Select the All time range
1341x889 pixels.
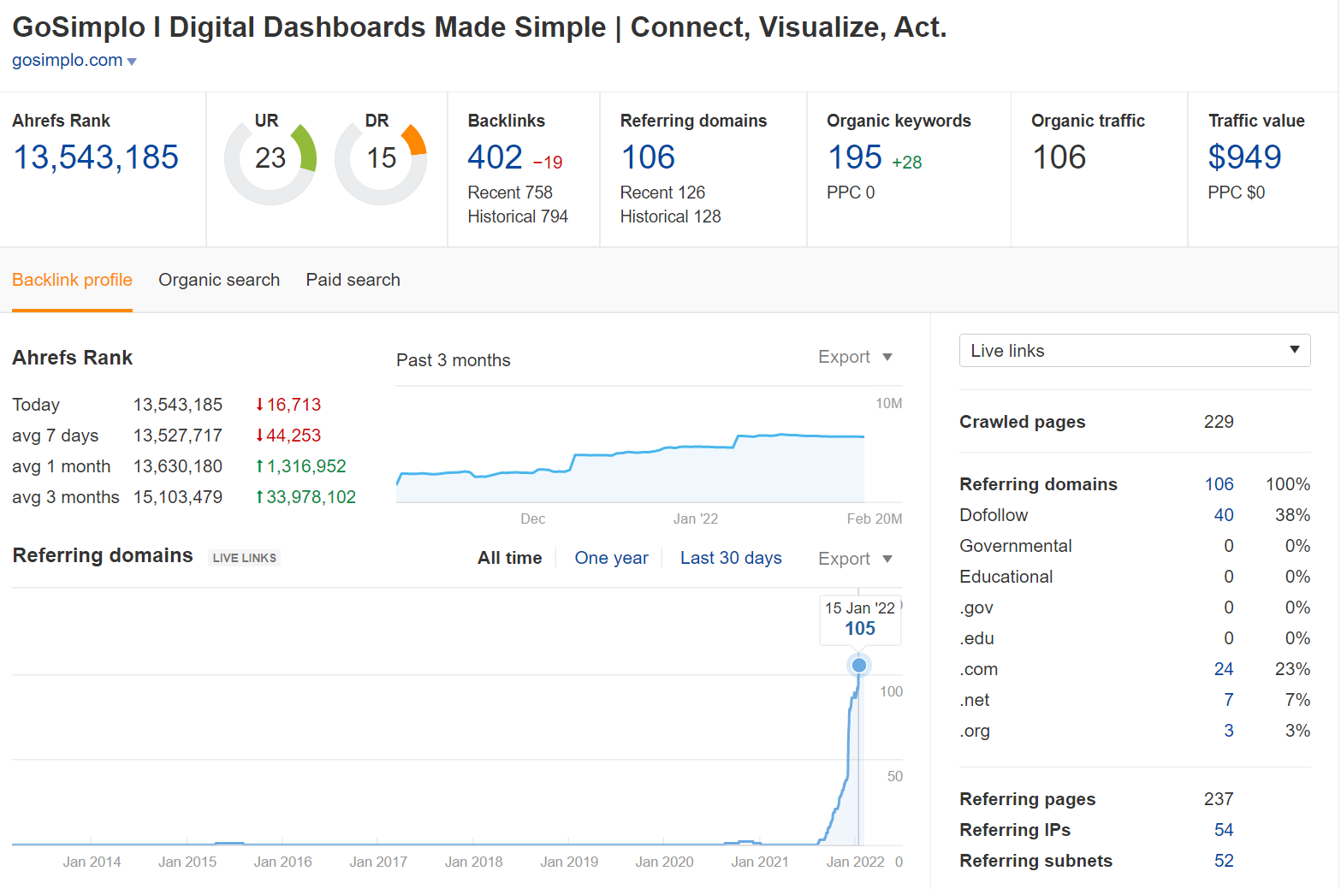click(x=509, y=558)
